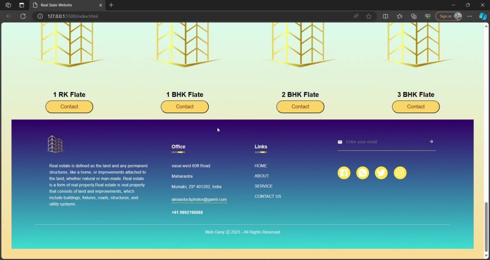The width and height of the screenshot is (490, 260).
Task: Submit email with the arrow icon
Action: [x=431, y=142]
